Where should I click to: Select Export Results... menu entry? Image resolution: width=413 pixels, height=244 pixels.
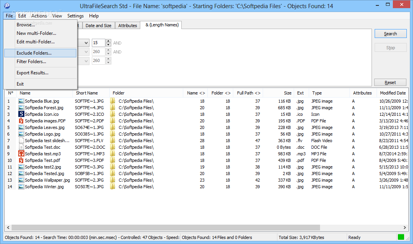40,73
